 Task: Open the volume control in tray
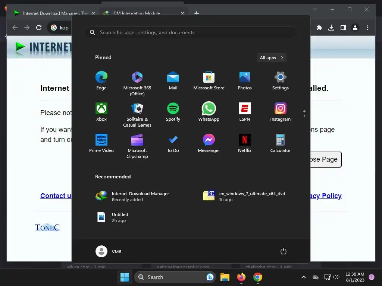pyautogui.click(x=336, y=277)
